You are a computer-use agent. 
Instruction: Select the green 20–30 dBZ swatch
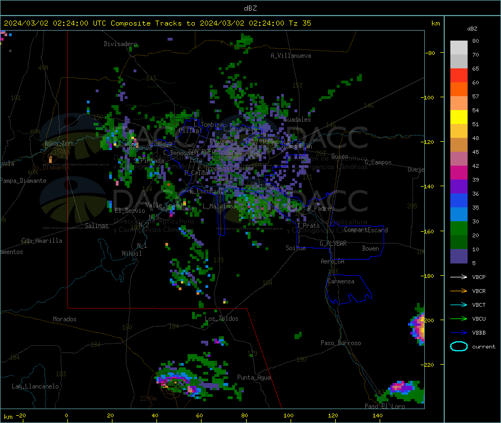(459, 228)
